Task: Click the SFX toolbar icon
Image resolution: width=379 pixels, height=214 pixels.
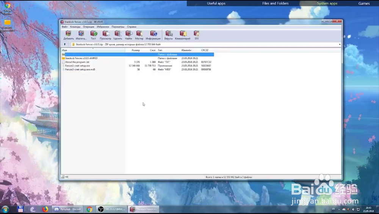Action: [x=197, y=35]
